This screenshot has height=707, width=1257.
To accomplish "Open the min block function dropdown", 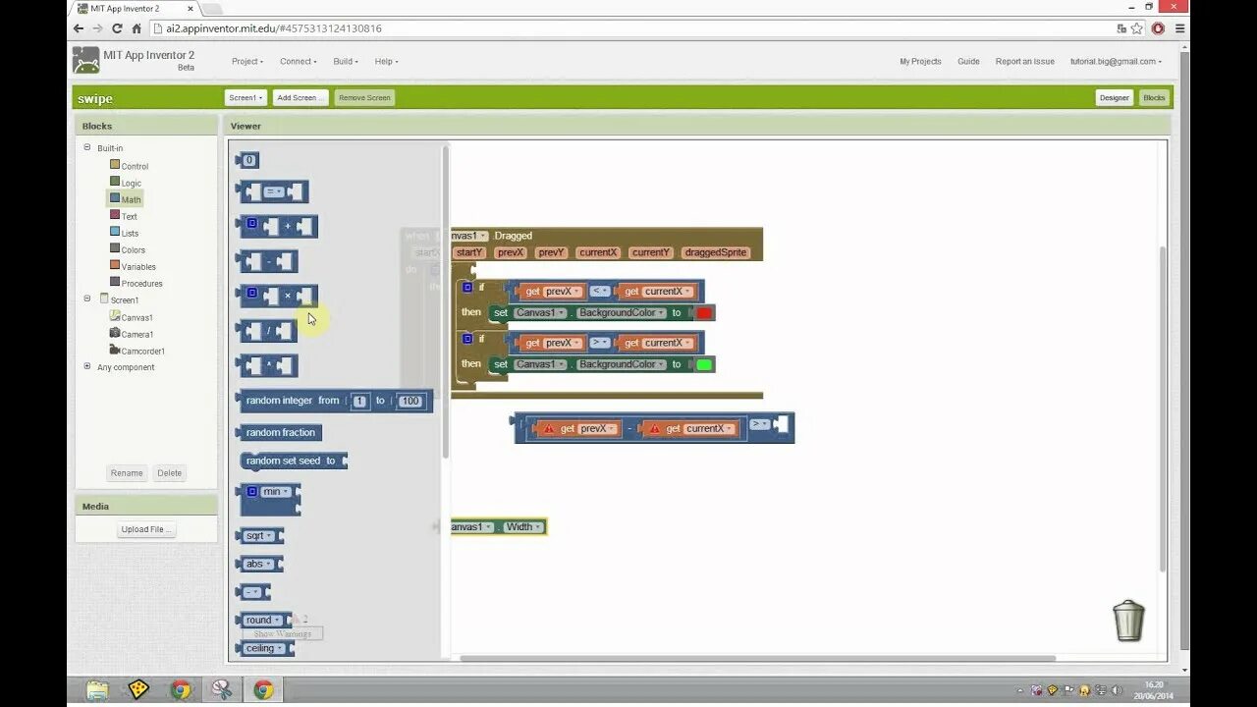I will click(274, 491).
